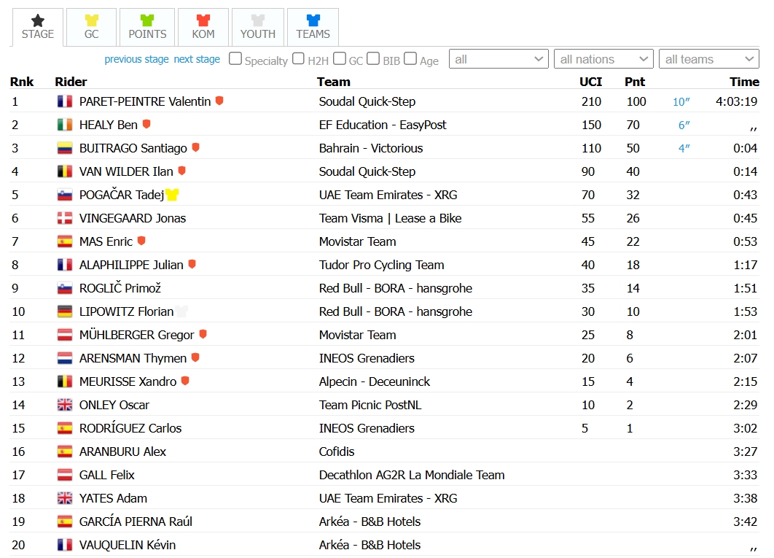Click the orange shield badge next to MAS Enric
Screen dimensions: 774x558
click(x=141, y=240)
